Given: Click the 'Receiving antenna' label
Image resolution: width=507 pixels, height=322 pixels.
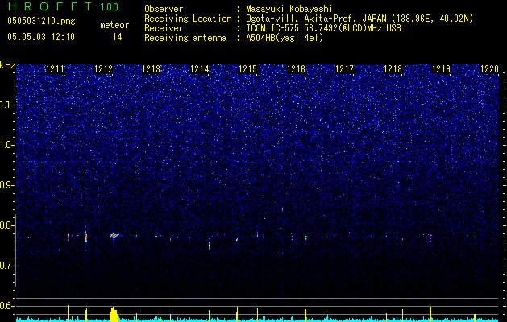Looking at the screenshot, I should [185, 38].
